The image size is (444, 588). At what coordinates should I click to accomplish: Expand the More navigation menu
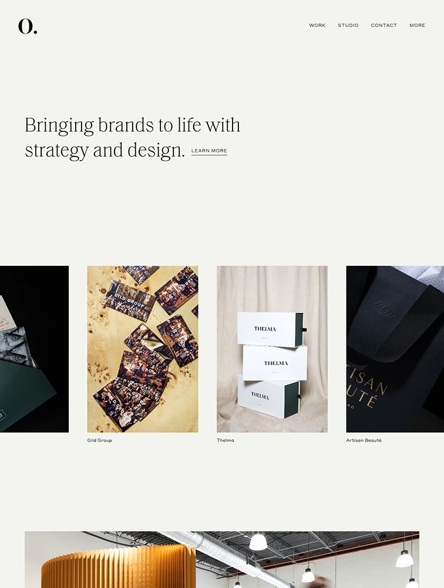[x=417, y=25]
